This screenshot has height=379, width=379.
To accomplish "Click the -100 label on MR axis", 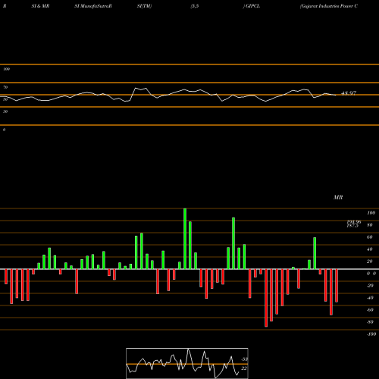I will tap(371, 334).
